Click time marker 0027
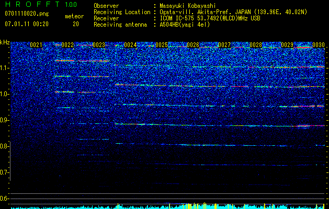Viewport: 329px width, 209px height. click(x=224, y=45)
